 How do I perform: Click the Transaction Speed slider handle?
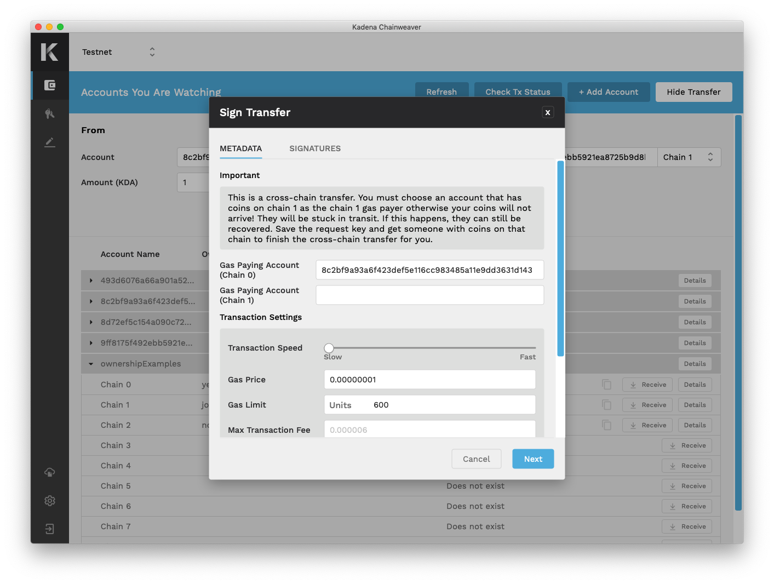coord(329,348)
